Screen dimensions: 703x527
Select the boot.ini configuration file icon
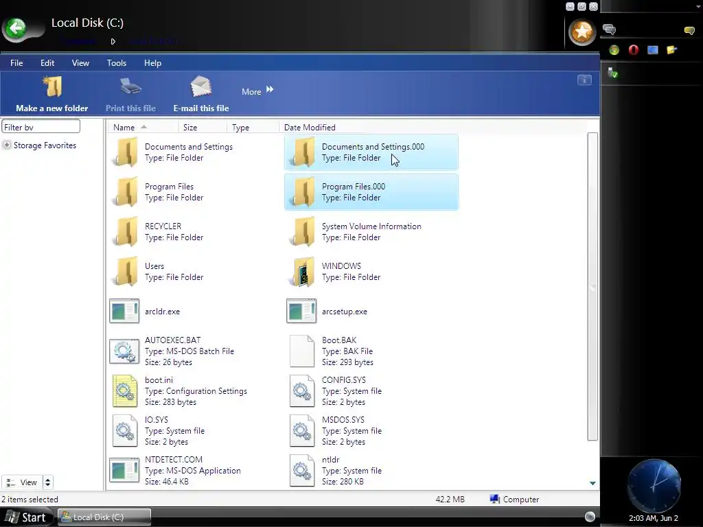click(125, 390)
